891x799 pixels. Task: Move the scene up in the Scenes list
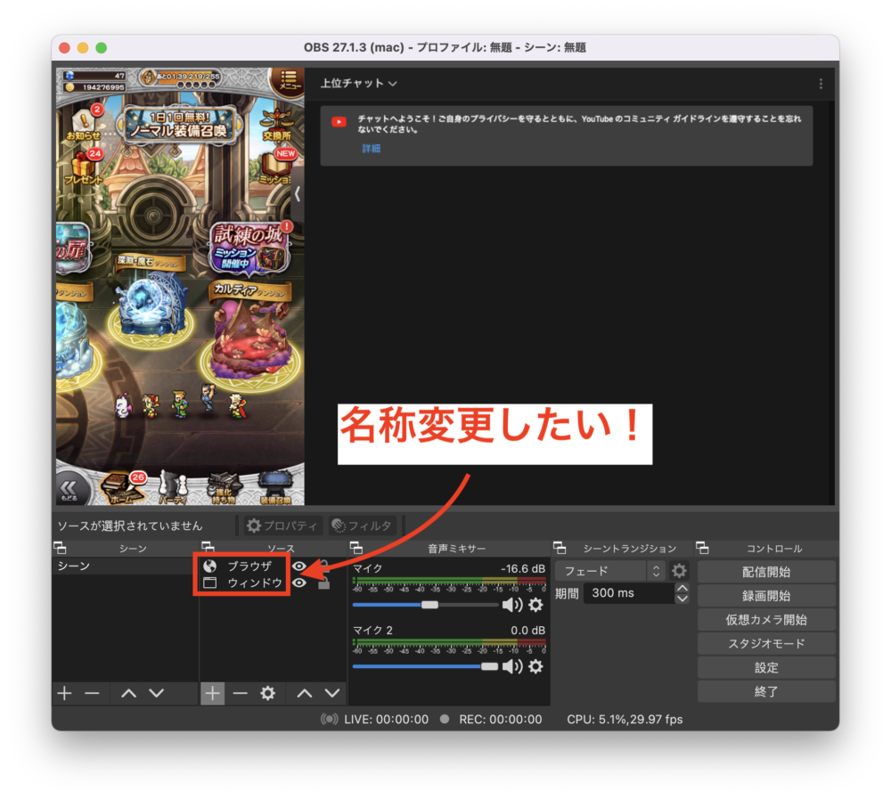point(129,693)
